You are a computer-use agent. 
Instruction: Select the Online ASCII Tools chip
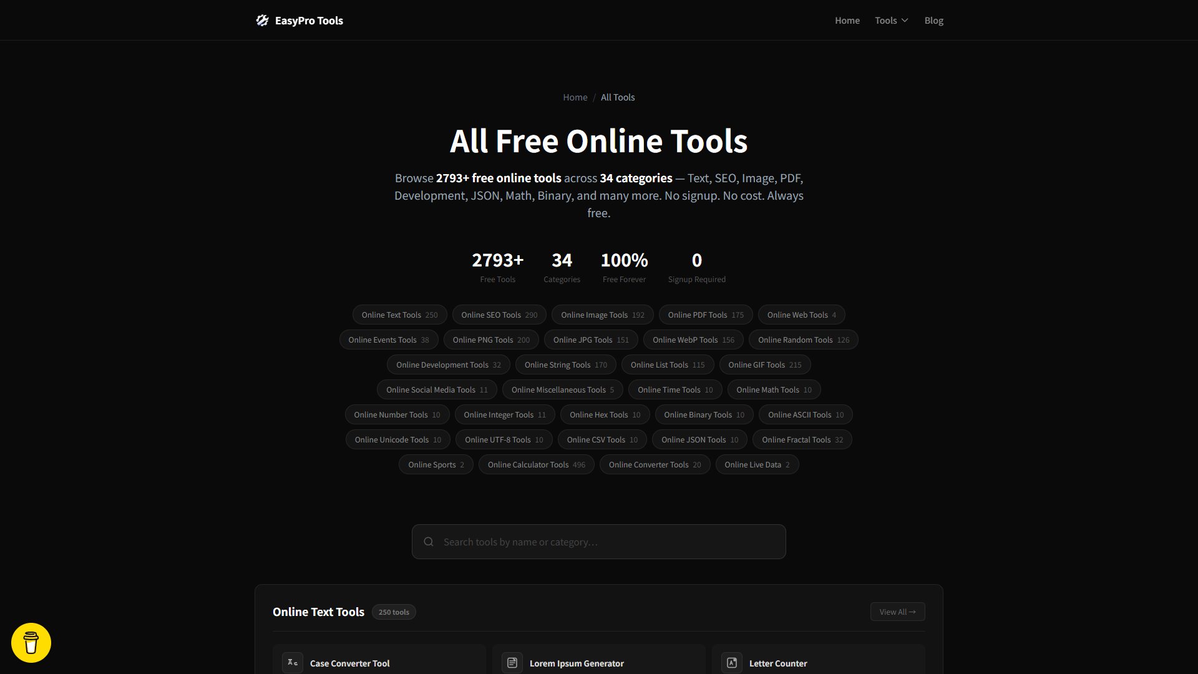pyautogui.click(x=806, y=414)
